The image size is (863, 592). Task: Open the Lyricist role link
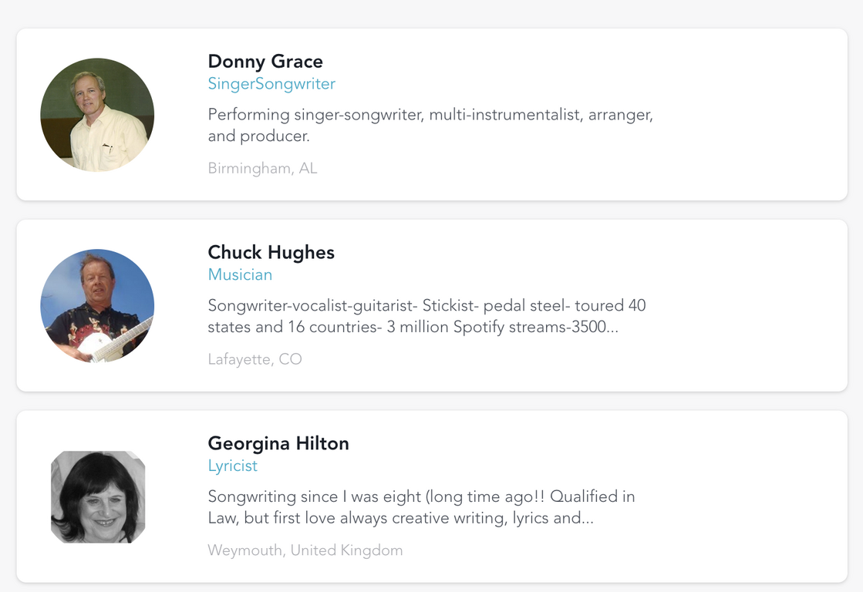(233, 466)
